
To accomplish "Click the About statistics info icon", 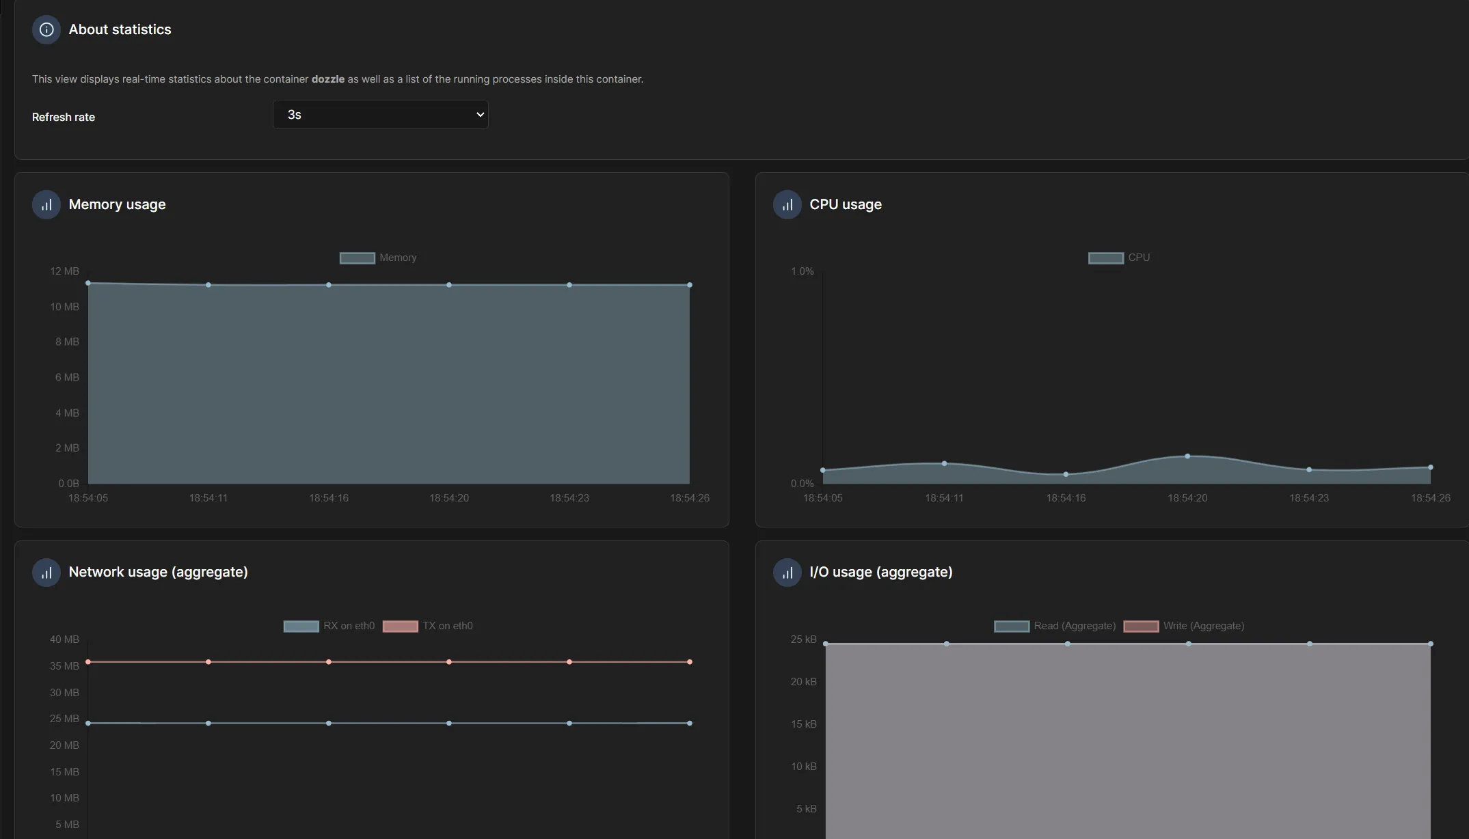I will point(46,29).
